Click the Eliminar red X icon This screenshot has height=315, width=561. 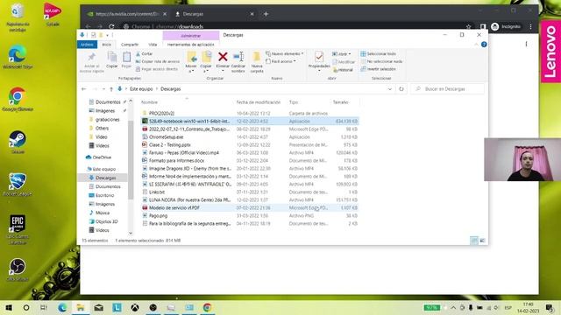(223, 57)
